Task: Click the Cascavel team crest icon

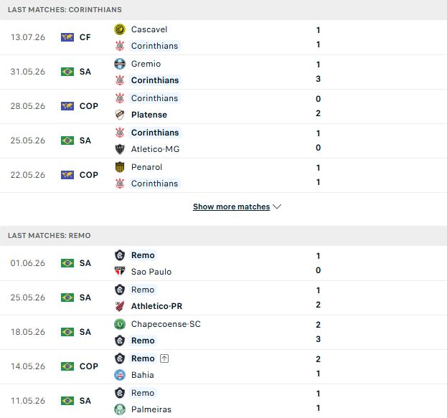Action: point(120,29)
